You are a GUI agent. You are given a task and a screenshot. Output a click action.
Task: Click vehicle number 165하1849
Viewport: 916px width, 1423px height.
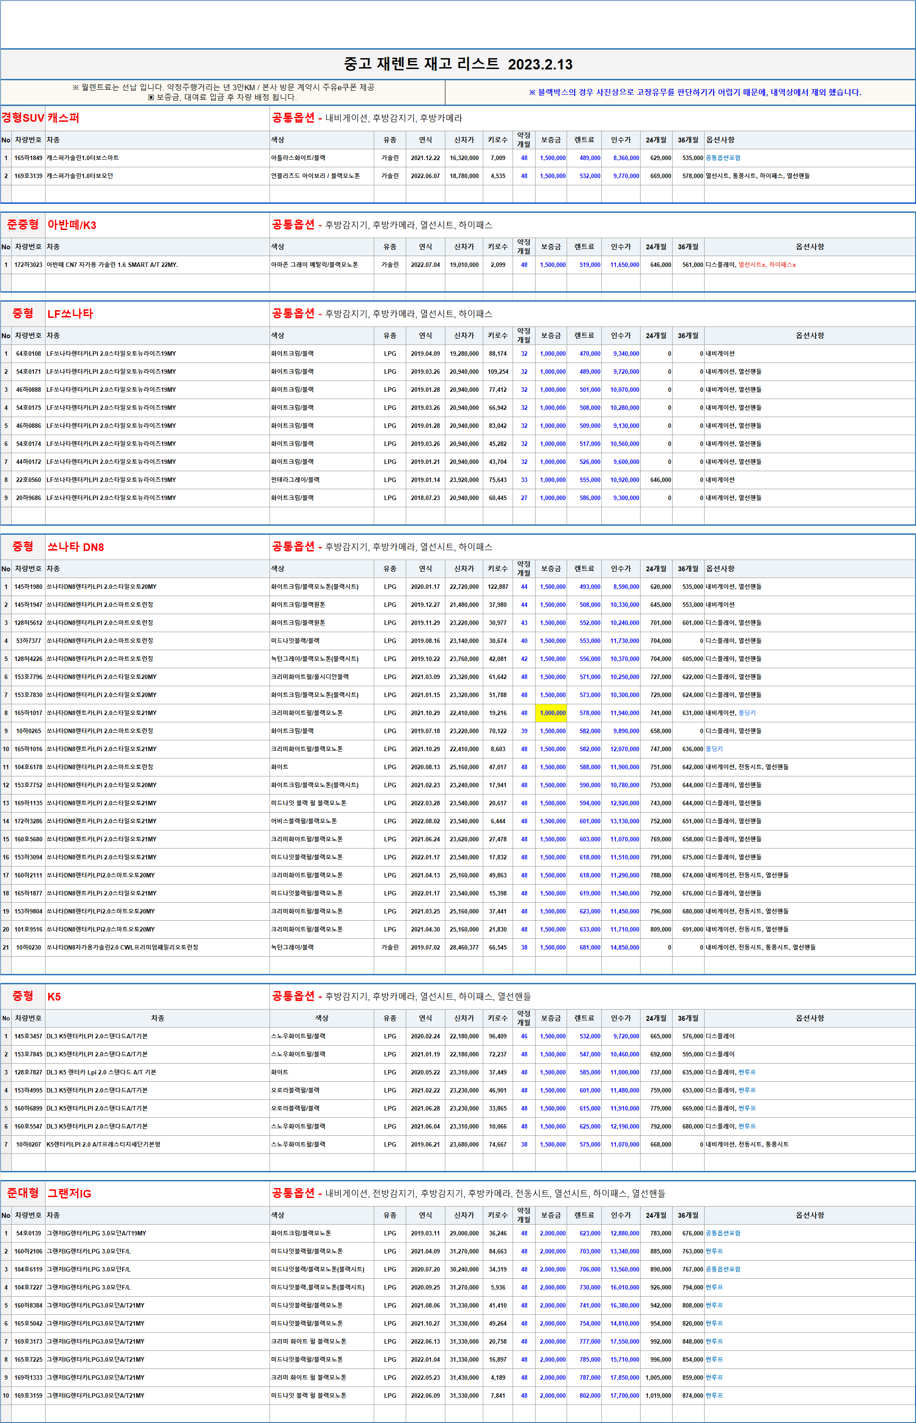[28, 158]
